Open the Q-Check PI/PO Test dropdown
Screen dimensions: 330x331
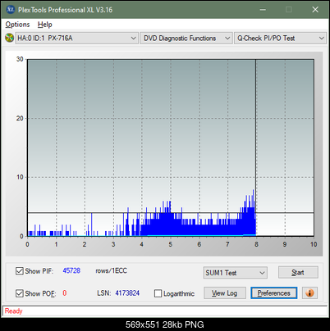[x=281, y=38]
